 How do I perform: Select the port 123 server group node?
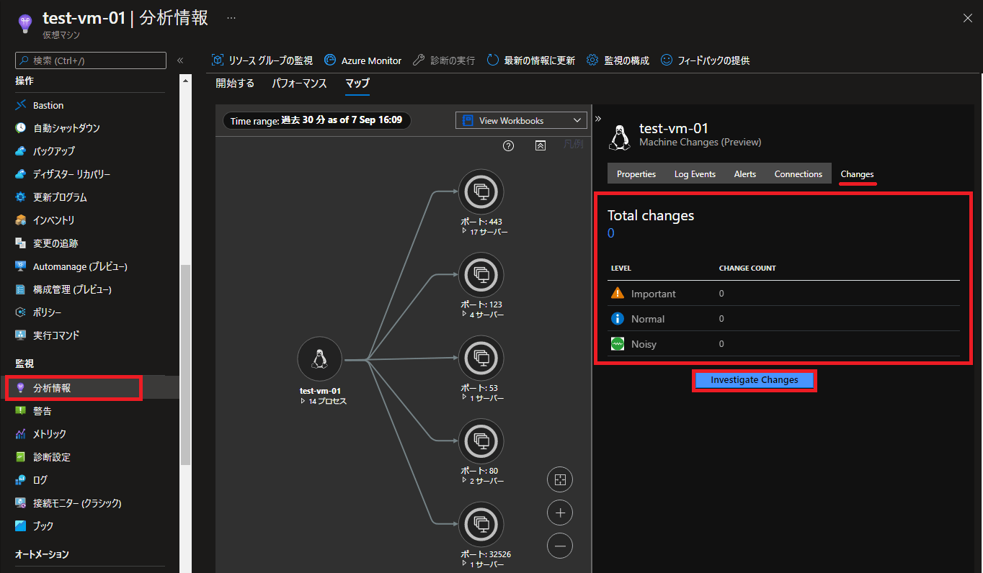pos(481,275)
